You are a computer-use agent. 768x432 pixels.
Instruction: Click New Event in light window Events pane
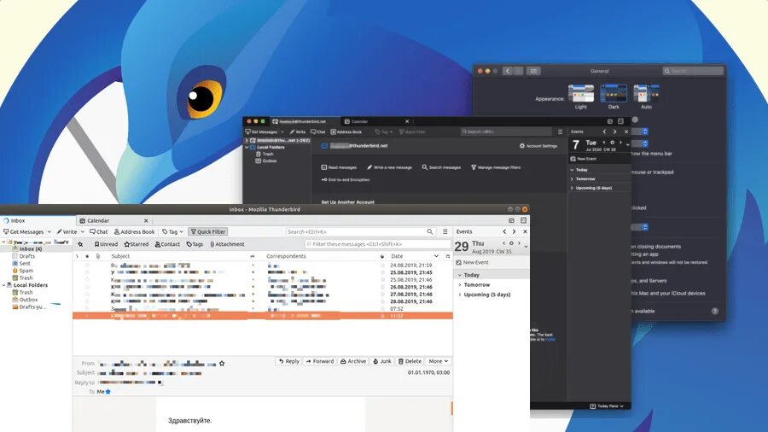click(472, 263)
